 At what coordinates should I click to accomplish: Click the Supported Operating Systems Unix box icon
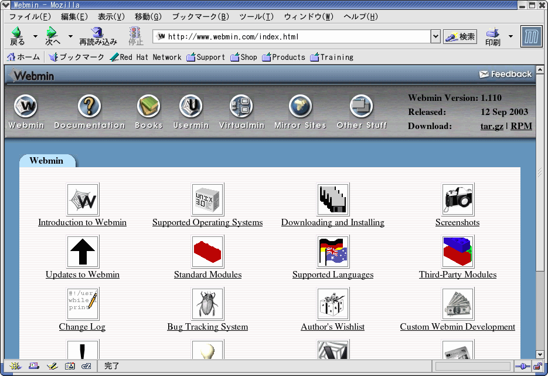tap(208, 199)
